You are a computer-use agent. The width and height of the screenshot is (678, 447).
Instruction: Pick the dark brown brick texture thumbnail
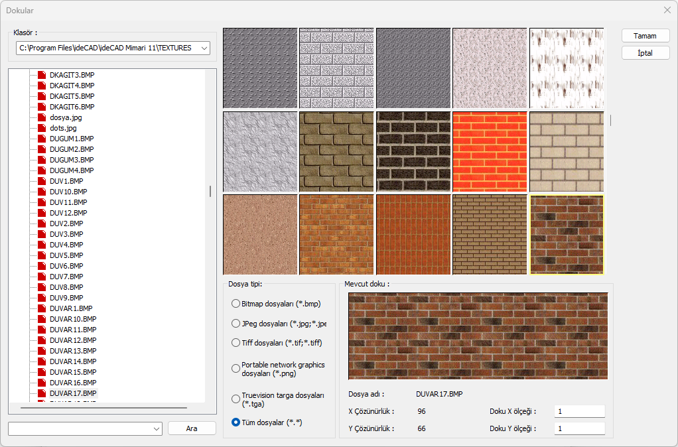click(x=413, y=151)
